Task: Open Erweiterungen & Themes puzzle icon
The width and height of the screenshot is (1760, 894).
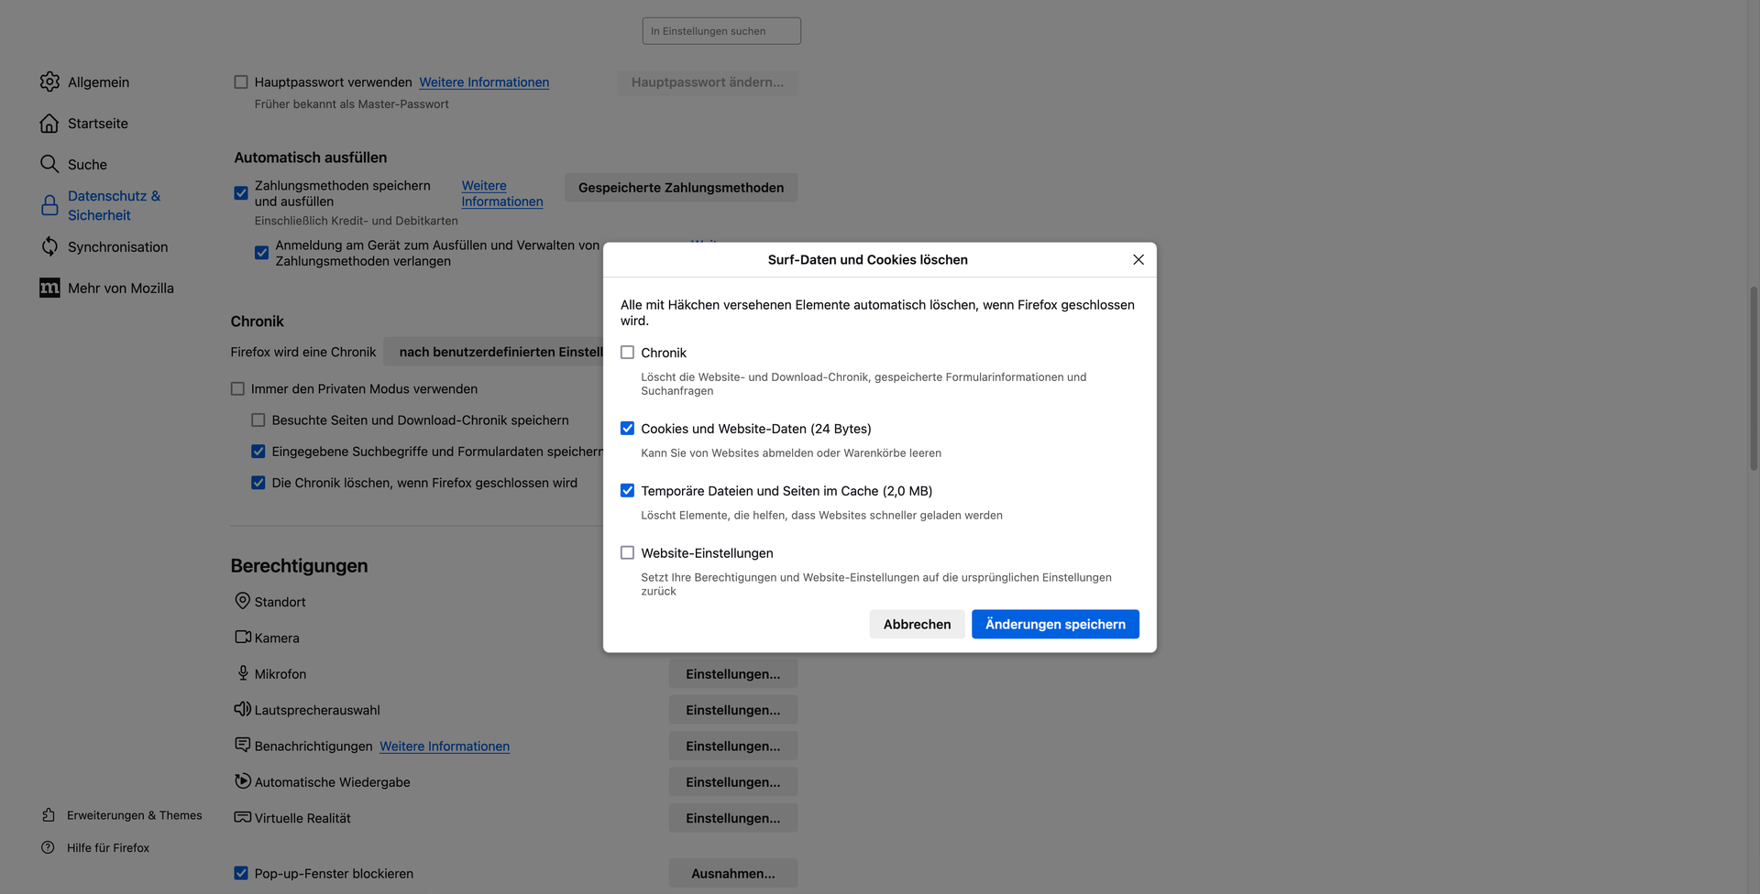Action: coord(49,815)
